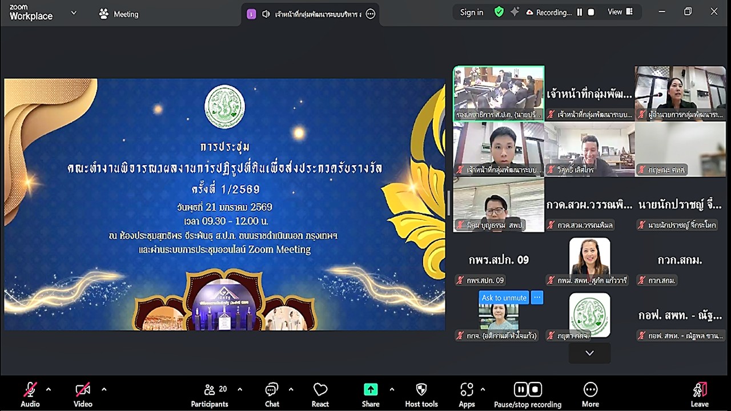Image resolution: width=731 pixels, height=411 pixels.
Task: Click the Ask to unmute button
Action: tap(503, 297)
